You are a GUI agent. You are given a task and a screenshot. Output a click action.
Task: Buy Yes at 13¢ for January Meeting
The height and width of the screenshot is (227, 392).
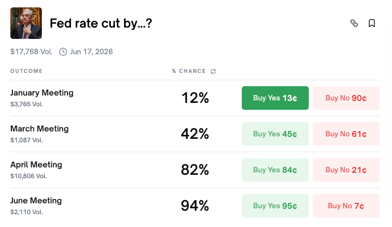point(275,98)
